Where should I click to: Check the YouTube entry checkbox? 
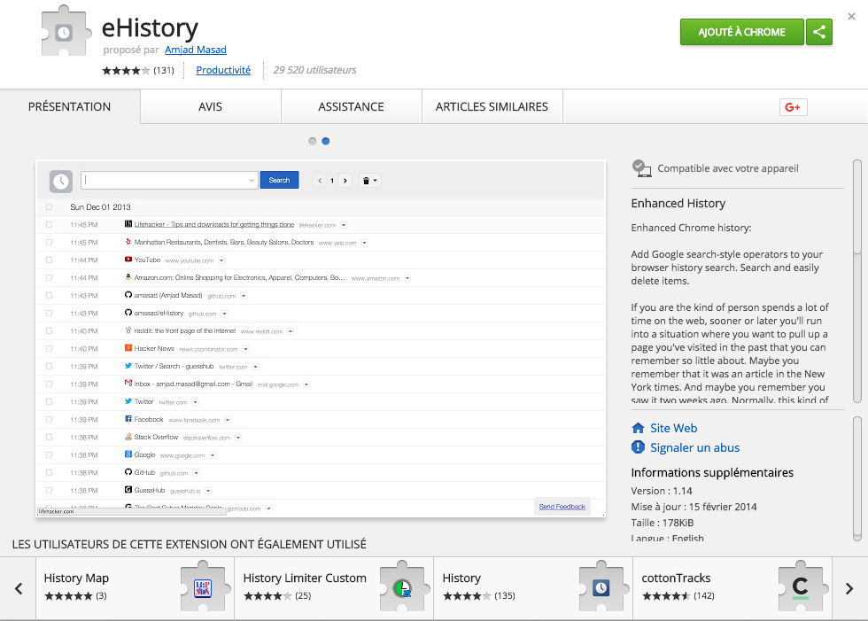(49, 260)
